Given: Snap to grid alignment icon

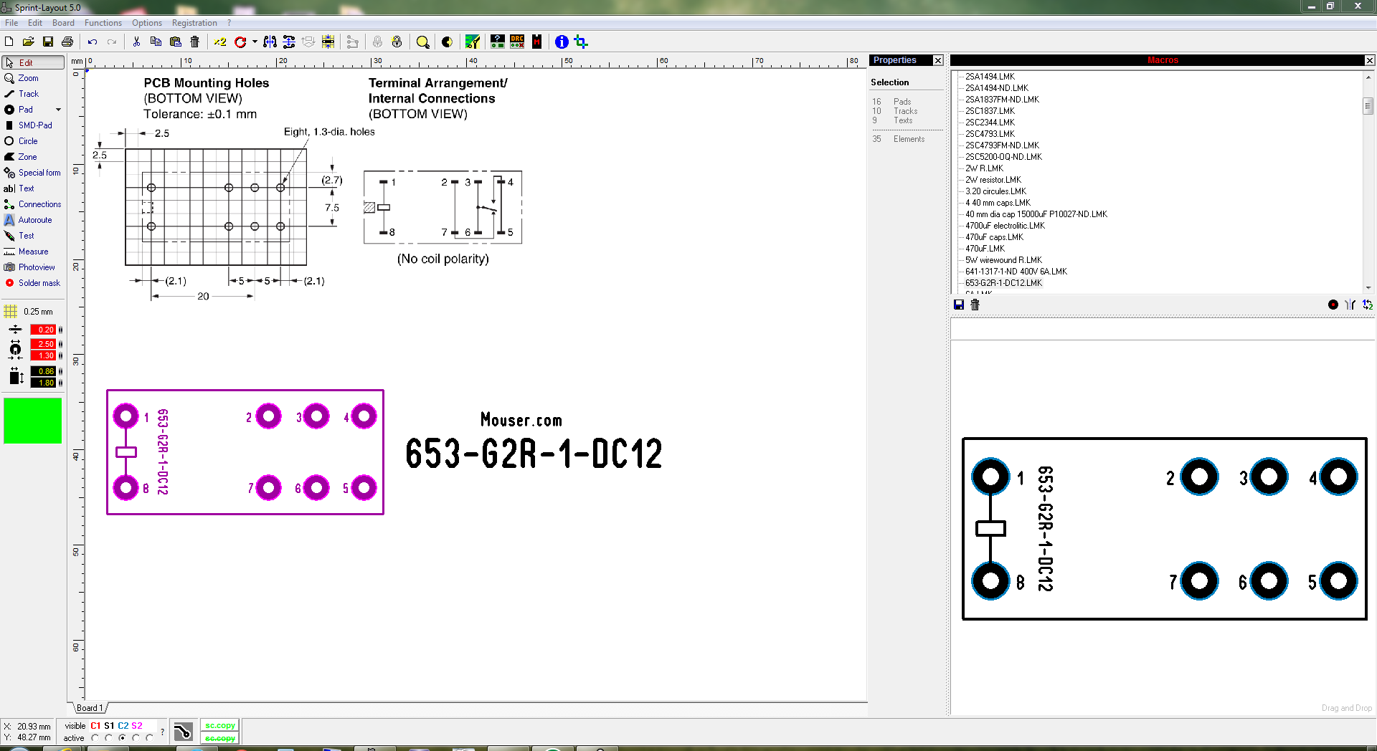Looking at the screenshot, I should (328, 42).
